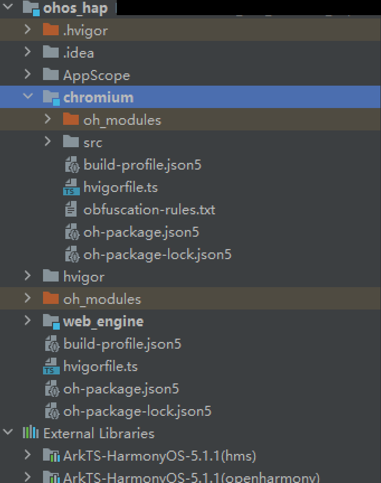Click the orange .hvigor folder icon

51,30
